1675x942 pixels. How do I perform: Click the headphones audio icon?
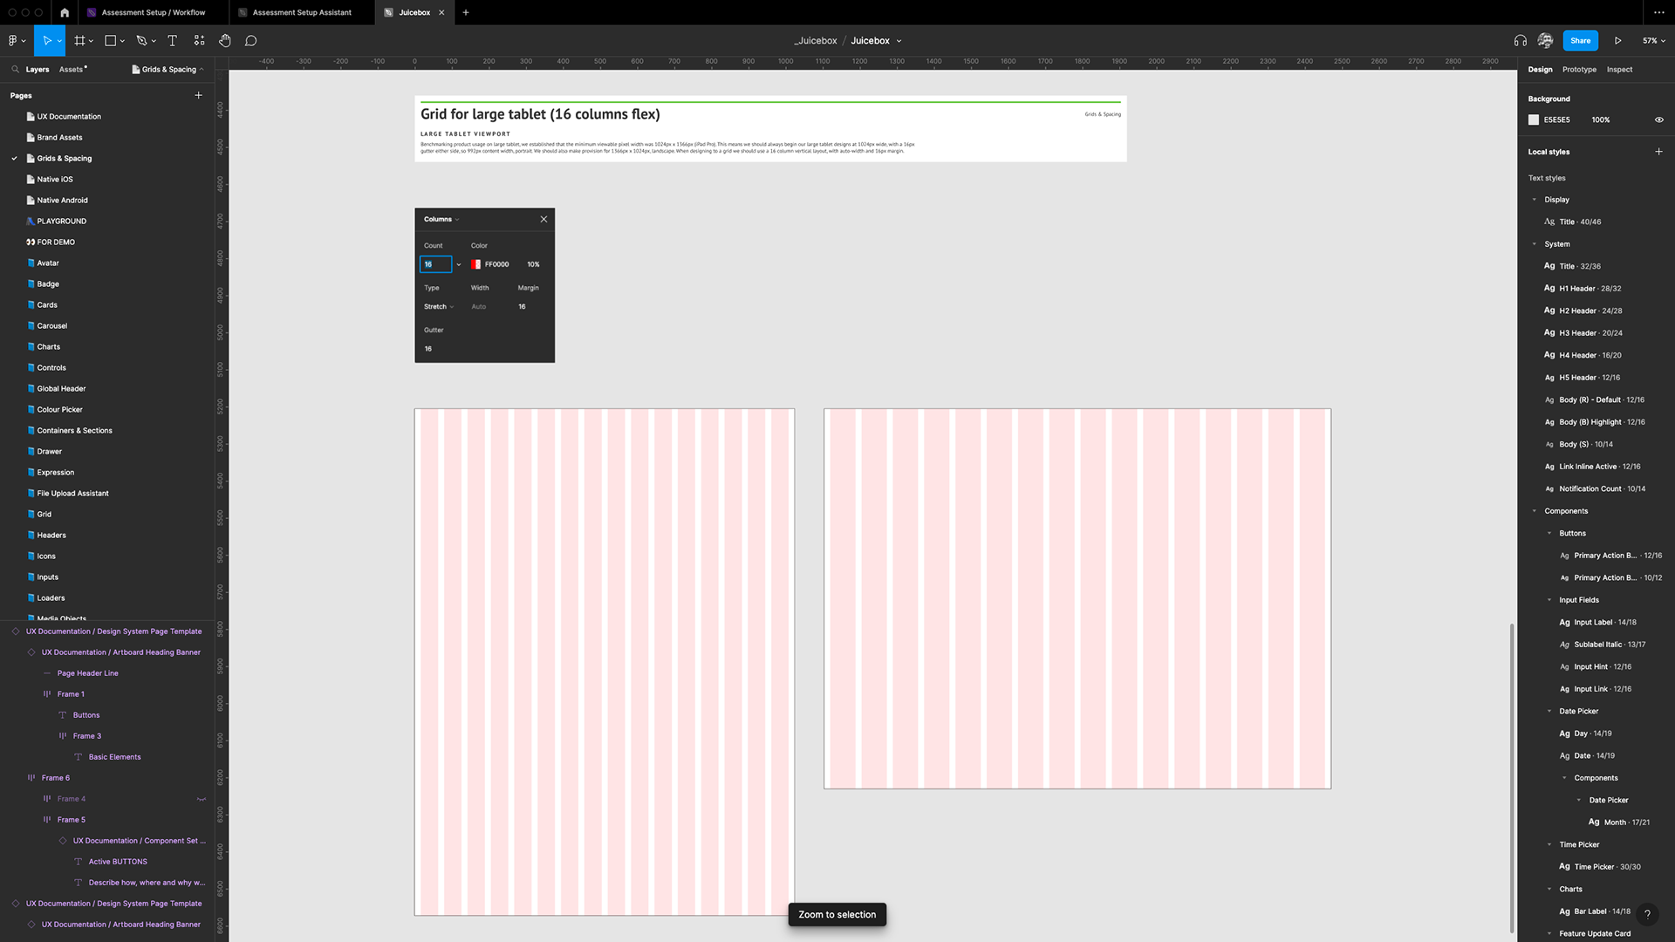coord(1520,41)
